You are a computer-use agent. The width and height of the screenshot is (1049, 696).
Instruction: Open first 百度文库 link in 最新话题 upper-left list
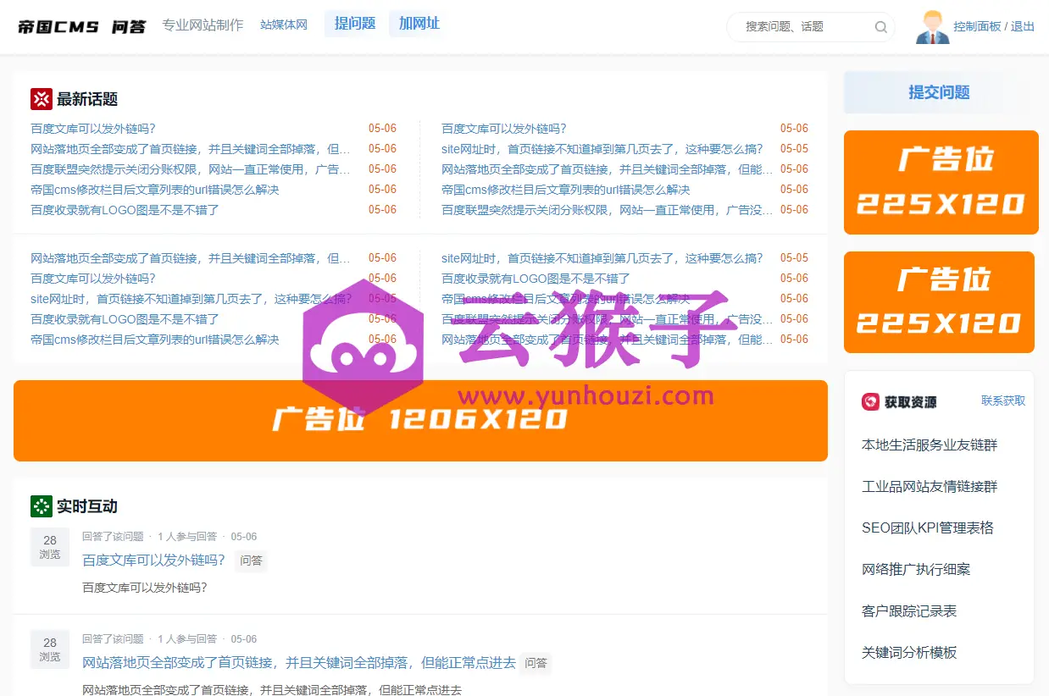(x=93, y=129)
